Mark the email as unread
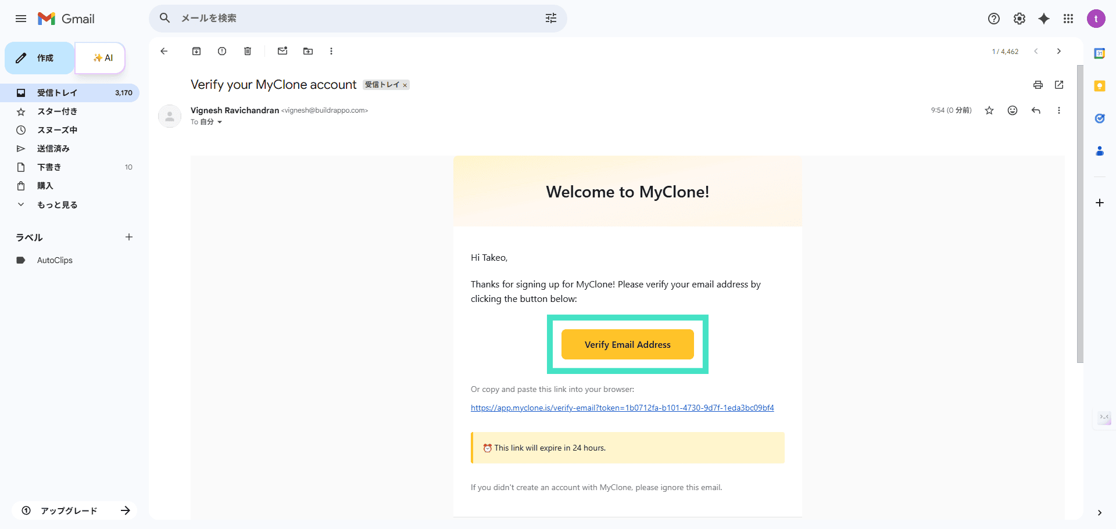Image resolution: width=1116 pixels, height=529 pixels. point(282,51)
